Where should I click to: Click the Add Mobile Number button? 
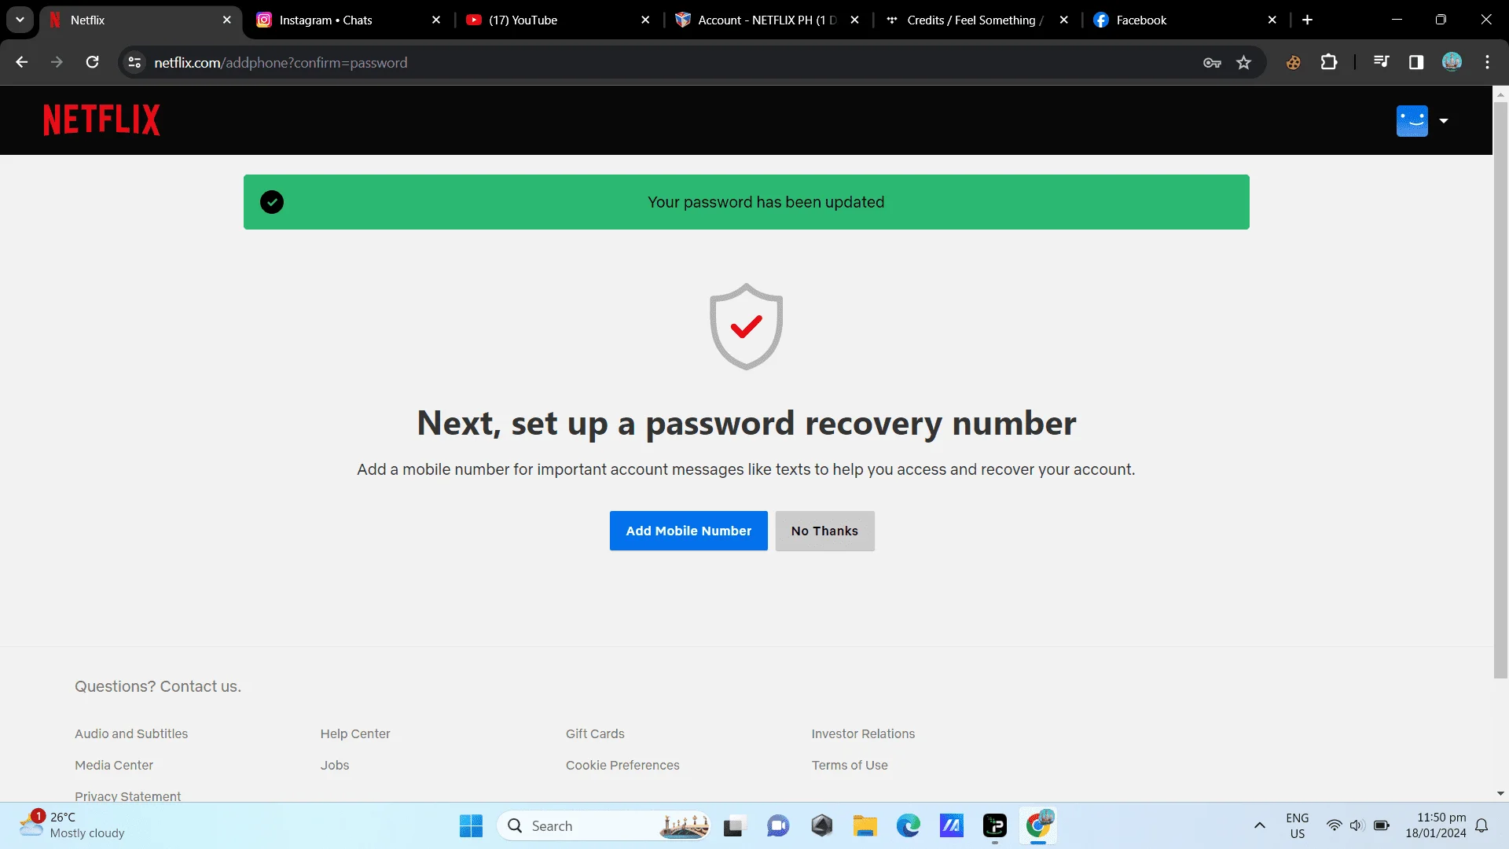688,531
